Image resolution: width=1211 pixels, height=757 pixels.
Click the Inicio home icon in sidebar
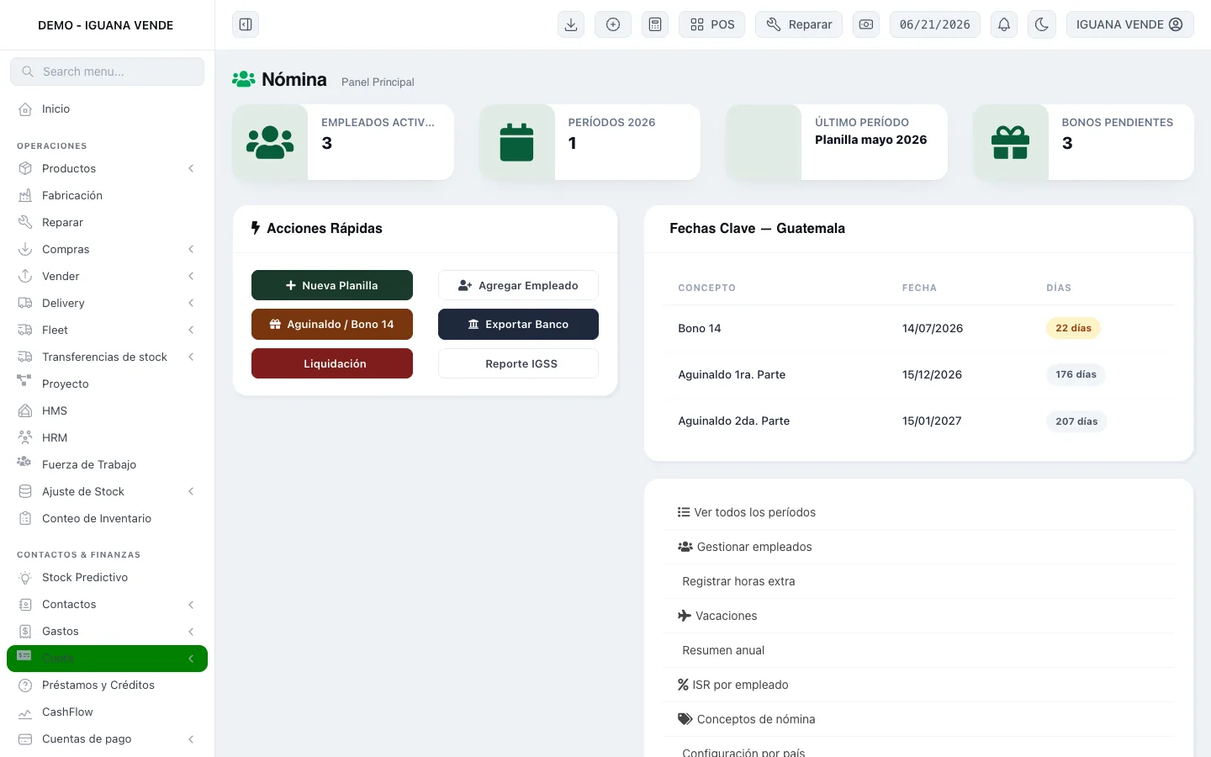point(25,109)
